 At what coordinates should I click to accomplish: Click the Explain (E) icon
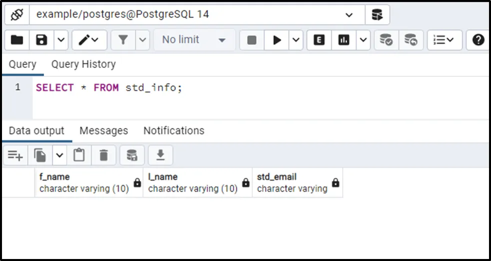pyautogui.click(x=319, y=40)
